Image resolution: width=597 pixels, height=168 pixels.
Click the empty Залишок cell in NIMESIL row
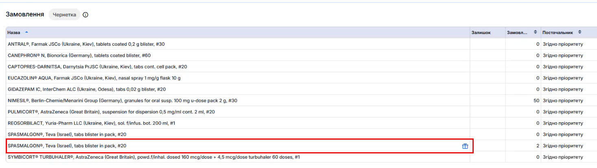click(488, 101)
